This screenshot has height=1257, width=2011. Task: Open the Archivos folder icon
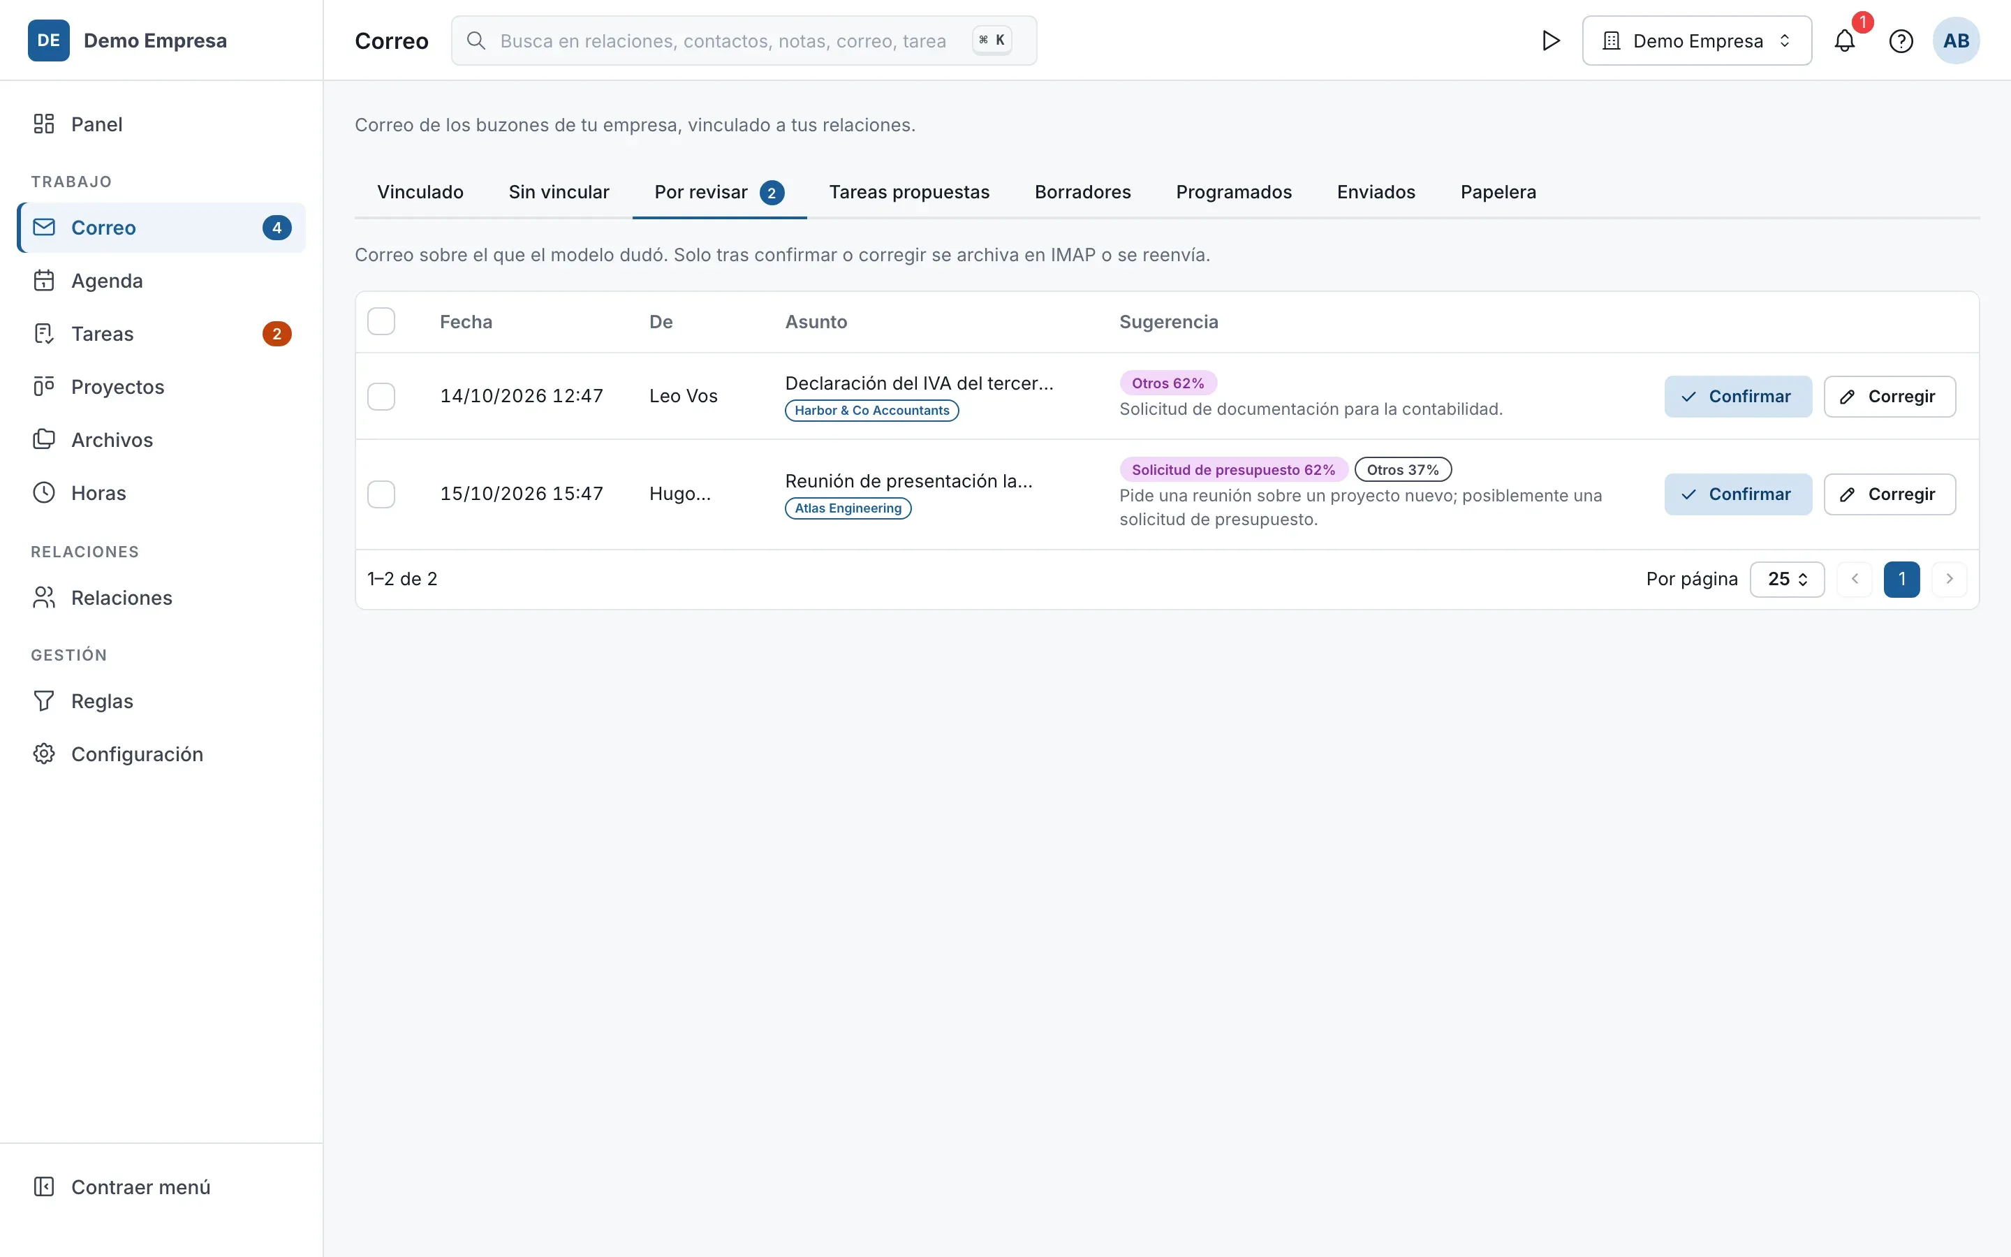coord(44,440)
